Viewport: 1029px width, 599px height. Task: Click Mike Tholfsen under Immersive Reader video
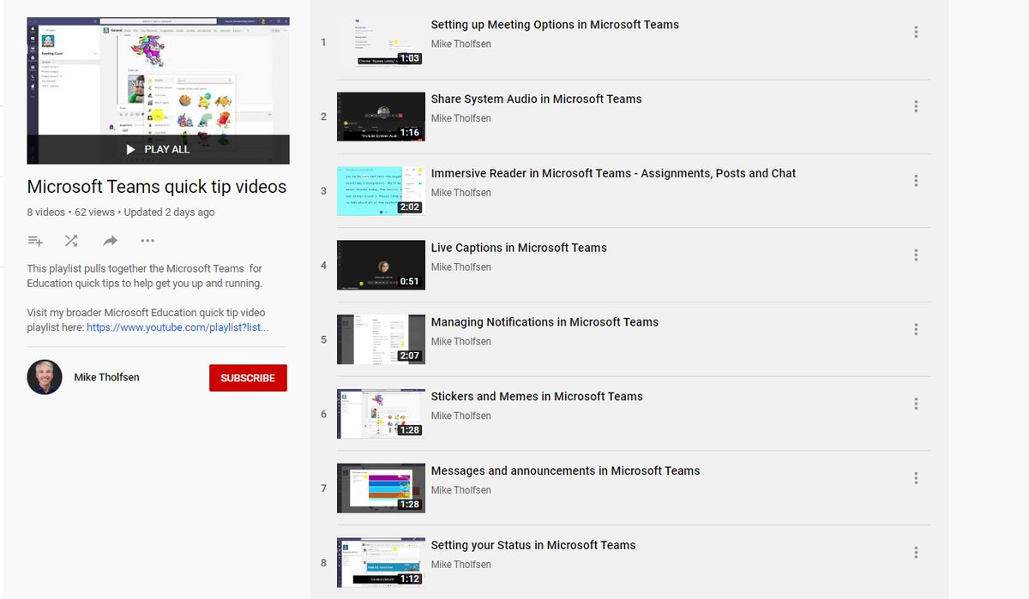(460, 193)
